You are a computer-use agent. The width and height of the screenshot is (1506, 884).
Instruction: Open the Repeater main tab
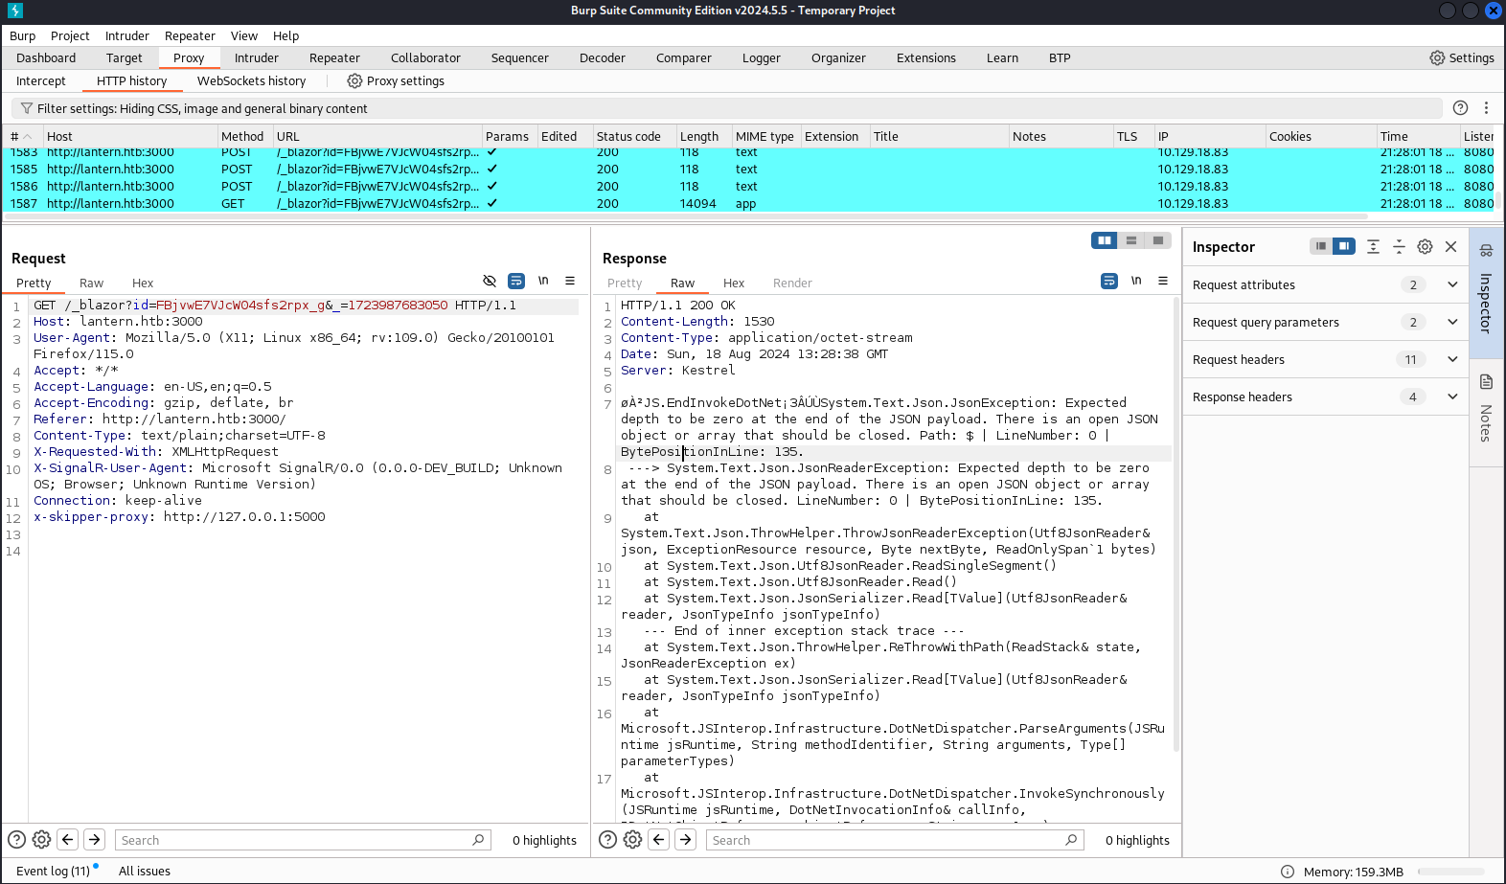pyautogui.click(x=334, y=57)
